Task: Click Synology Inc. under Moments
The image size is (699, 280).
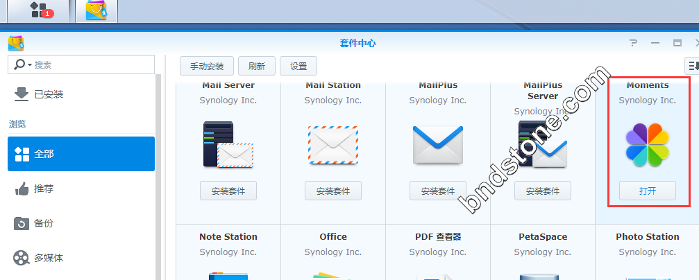Action: point(648,100)
